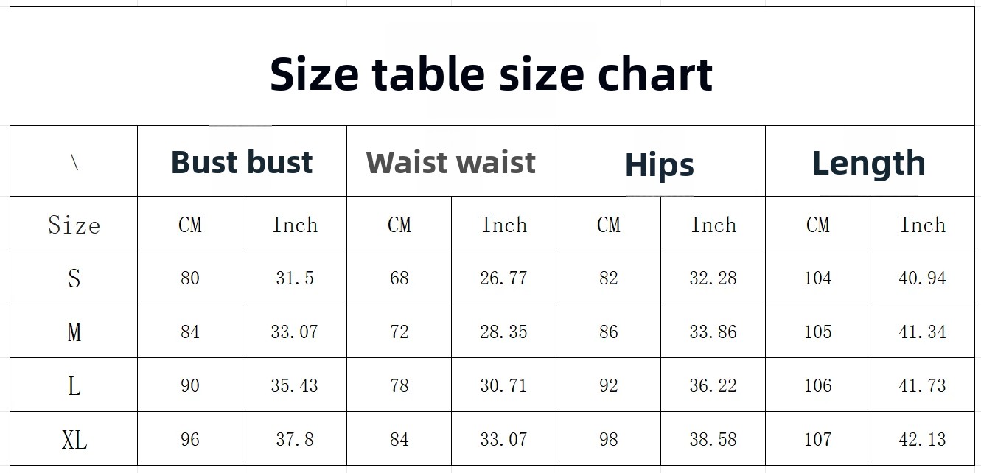This screenshot has width=981, height=473.
Task: Click the 'Size table size chart' title
Action: coord(491,74)
